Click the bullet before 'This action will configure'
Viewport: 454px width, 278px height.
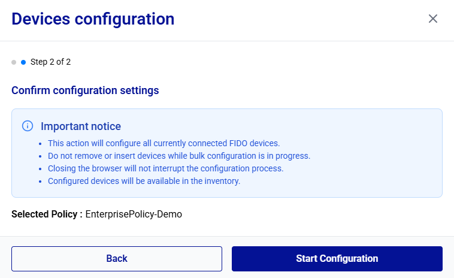point(40,144)
